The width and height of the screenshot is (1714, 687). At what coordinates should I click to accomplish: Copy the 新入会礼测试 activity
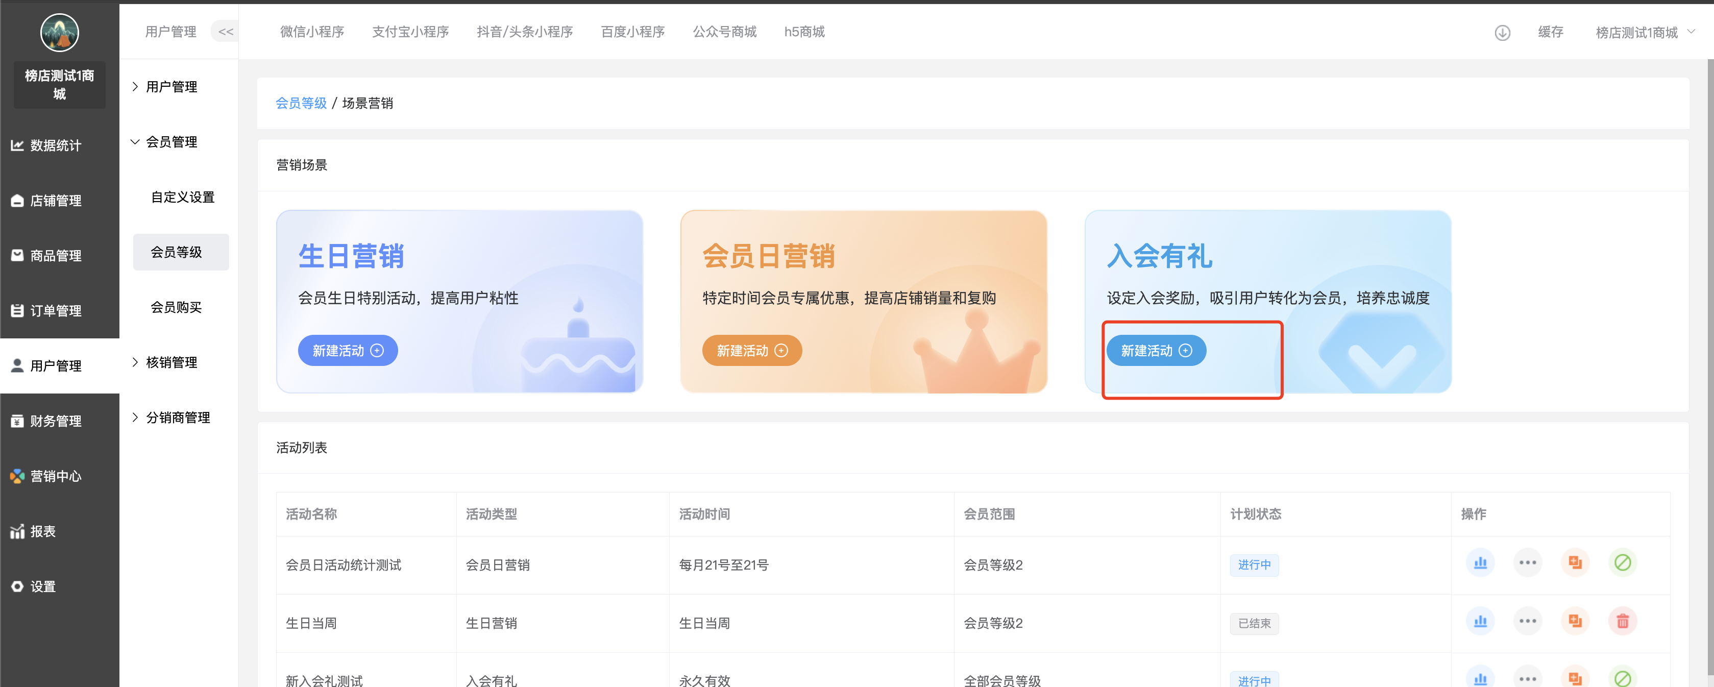click(1574, 677)
